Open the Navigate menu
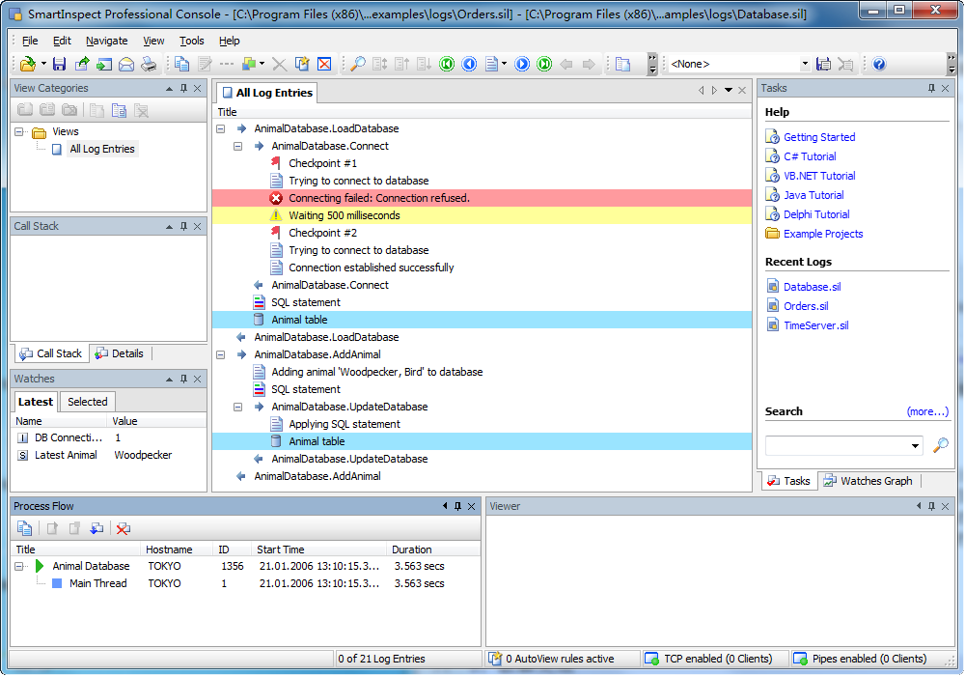 [x=106, y=41]
